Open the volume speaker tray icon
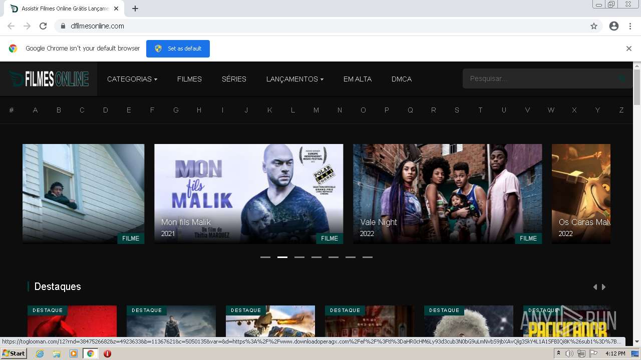The width and height of the screenshot is (641, 360). coord(569,353)
